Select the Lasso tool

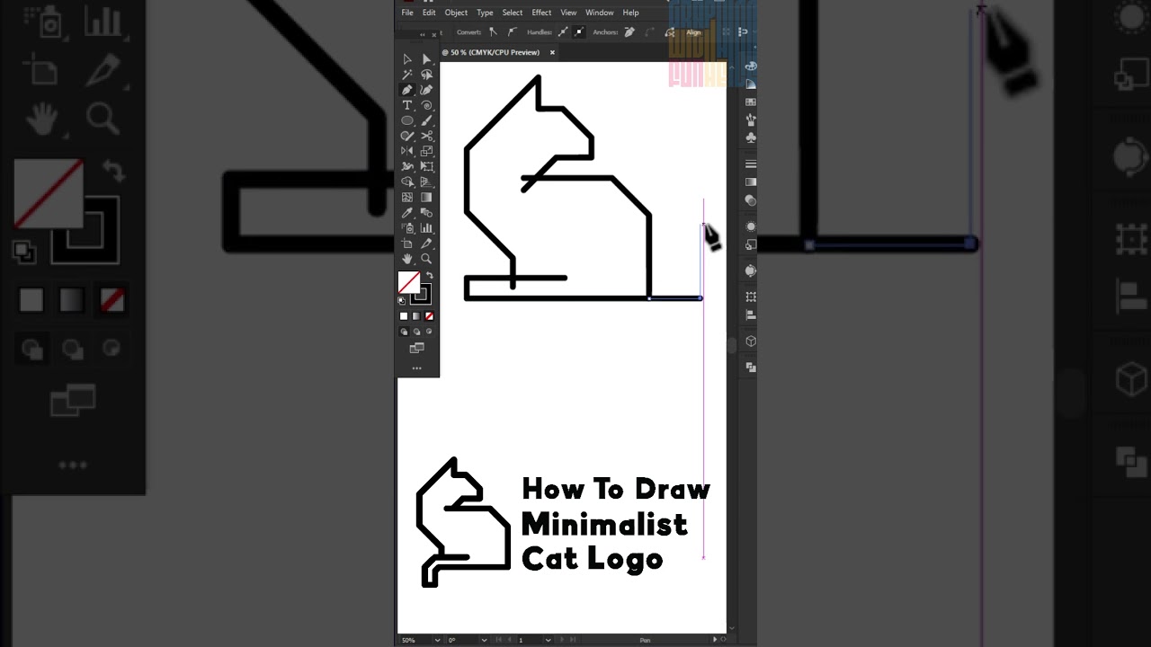(x=426, y=75)
